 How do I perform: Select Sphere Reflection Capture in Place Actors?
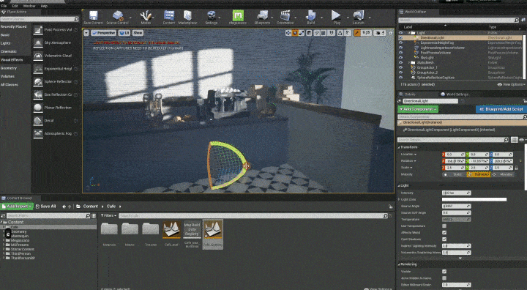[56, 82]
